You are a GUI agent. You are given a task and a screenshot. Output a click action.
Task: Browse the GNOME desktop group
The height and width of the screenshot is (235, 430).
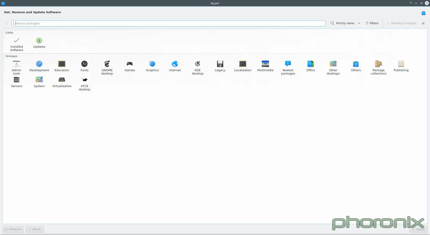click(107, 67)
